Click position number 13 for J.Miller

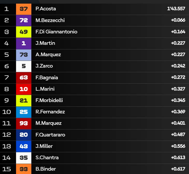[6, 146]
